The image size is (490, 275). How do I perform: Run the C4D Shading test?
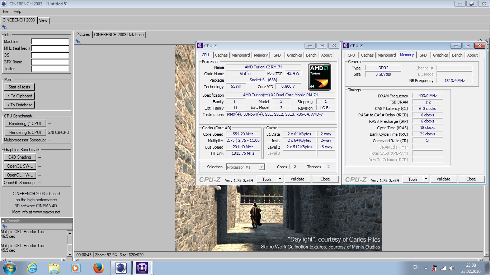tap(20, 157)
